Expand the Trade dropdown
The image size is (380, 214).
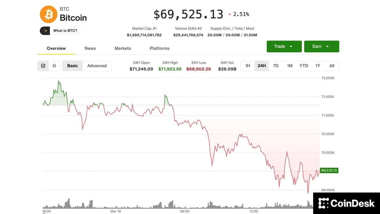pos(284,46)
